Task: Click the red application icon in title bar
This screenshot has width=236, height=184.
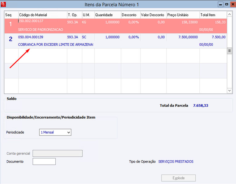Action: 3,4
